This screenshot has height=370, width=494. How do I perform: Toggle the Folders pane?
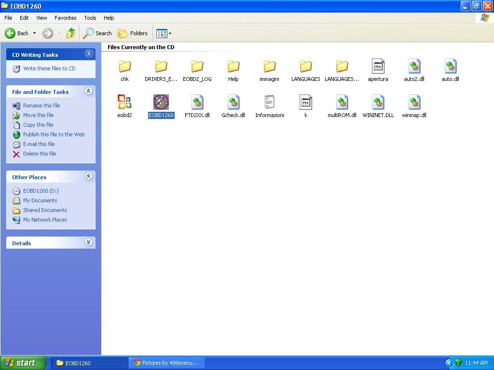133,33
